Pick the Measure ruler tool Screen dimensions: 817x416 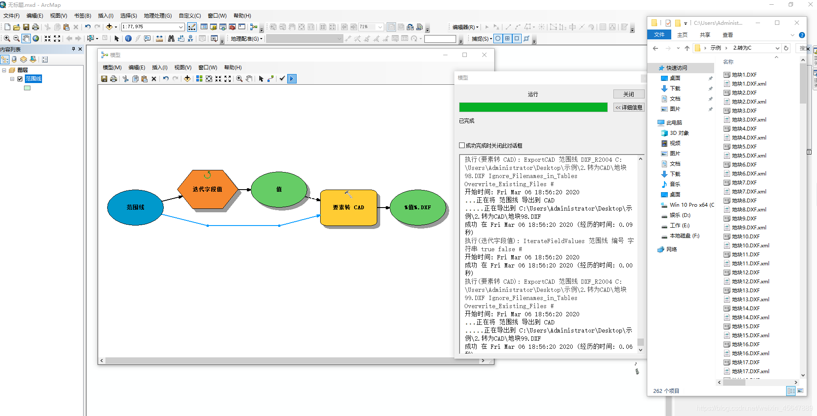(159, 39)
